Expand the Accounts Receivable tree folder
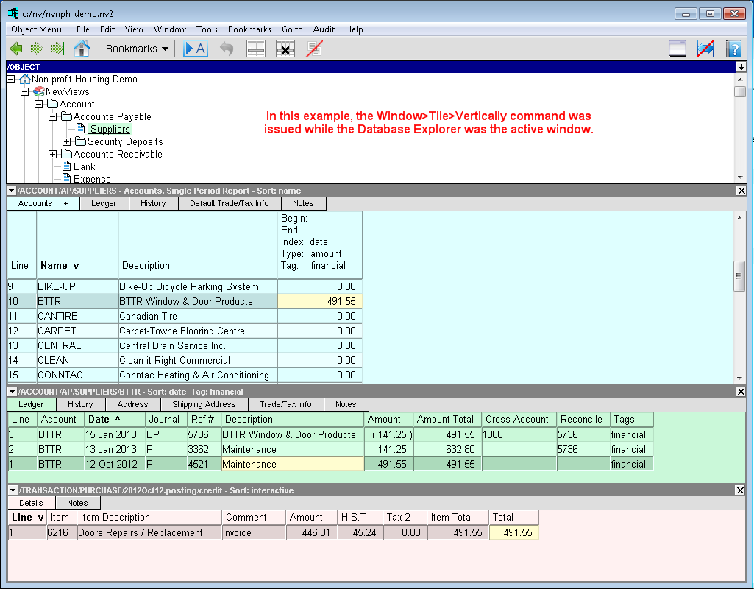The height and width of the screenshot is (589, 754). point(53,155)
